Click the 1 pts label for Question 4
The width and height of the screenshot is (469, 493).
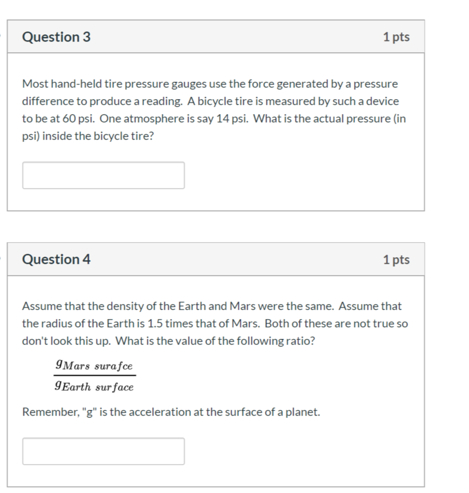pyautogui.click(x=397, y=259)
